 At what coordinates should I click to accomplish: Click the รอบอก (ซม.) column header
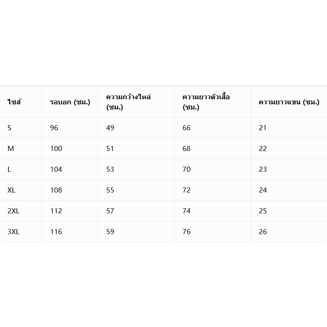[x=70, y=102]
